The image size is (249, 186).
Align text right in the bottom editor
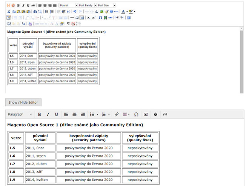tap(83, 114)
